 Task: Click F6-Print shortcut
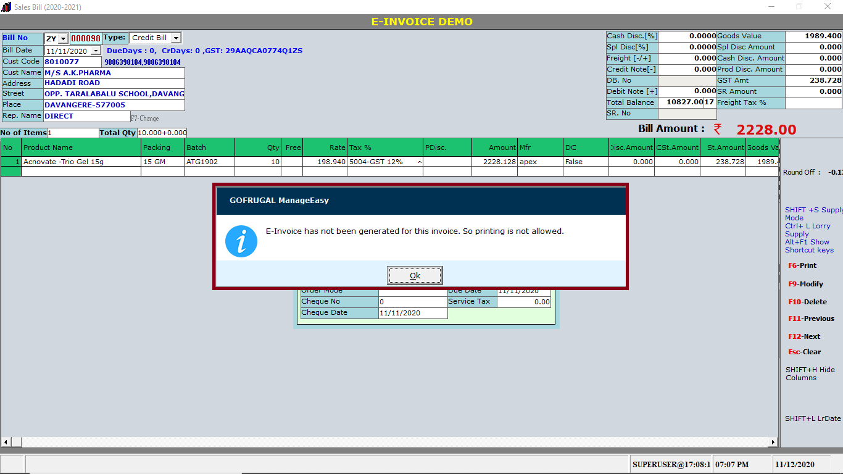802,265
